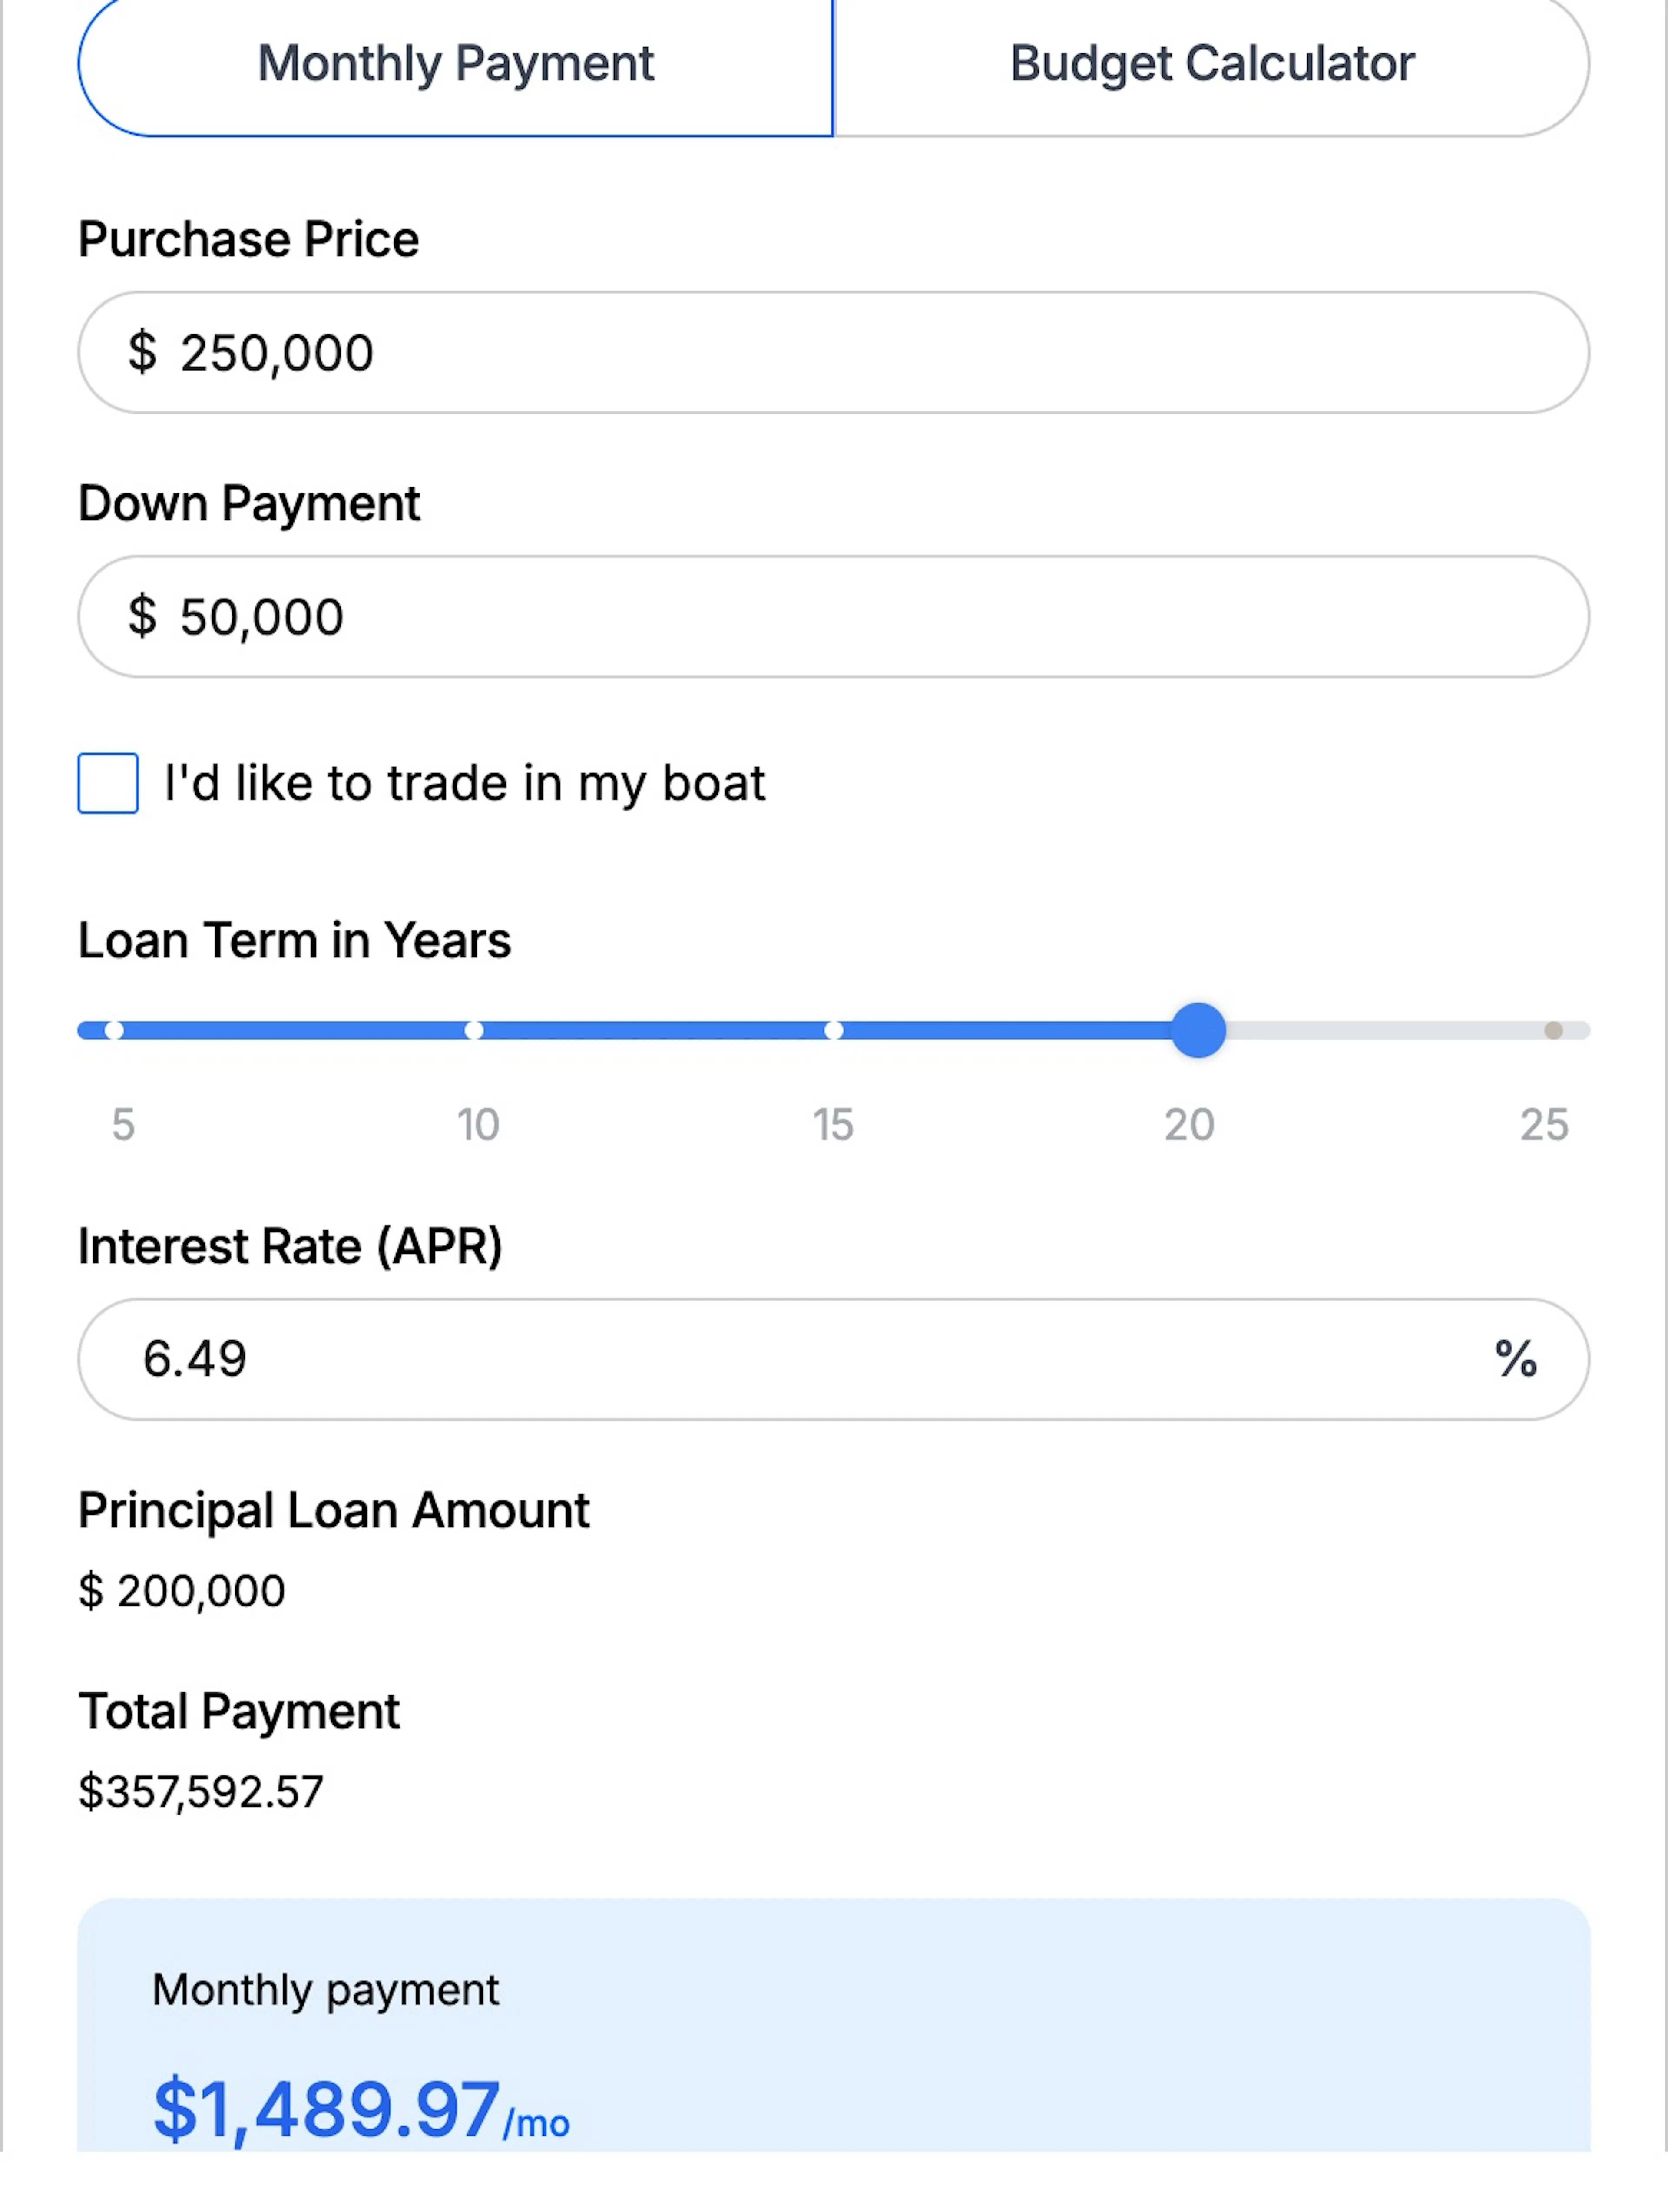Click the percent symbol in Interest Rate

(x=1515, y=1359)
